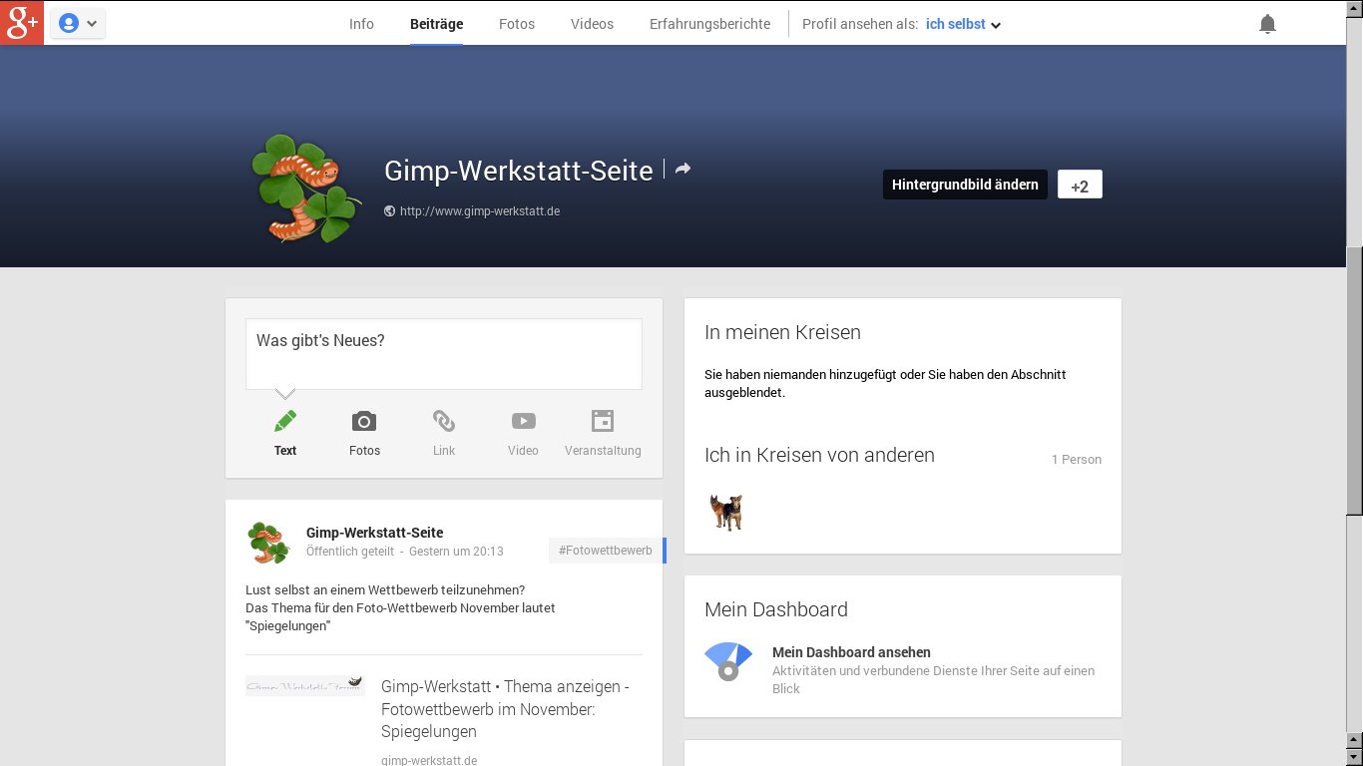
Task: Switch to the Fotos tab
Action: click(517, 24)
